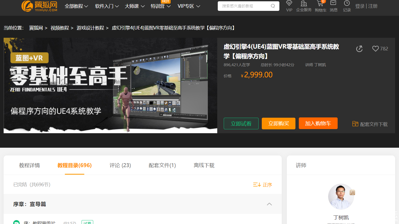Click 注册 link

tap(373, 6)
